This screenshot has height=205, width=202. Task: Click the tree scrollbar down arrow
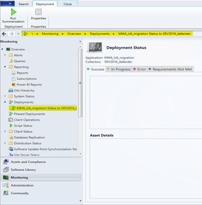(x=80, y=154)
